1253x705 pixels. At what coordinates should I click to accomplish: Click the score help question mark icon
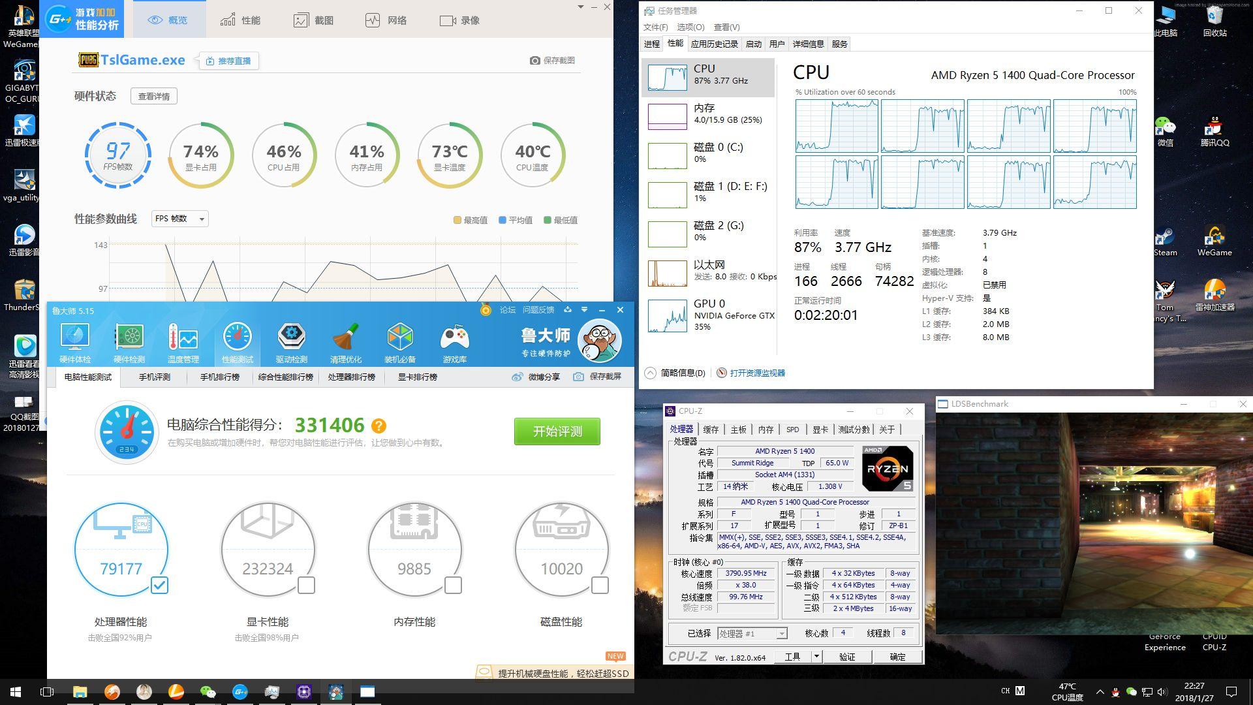coord(379,426)
